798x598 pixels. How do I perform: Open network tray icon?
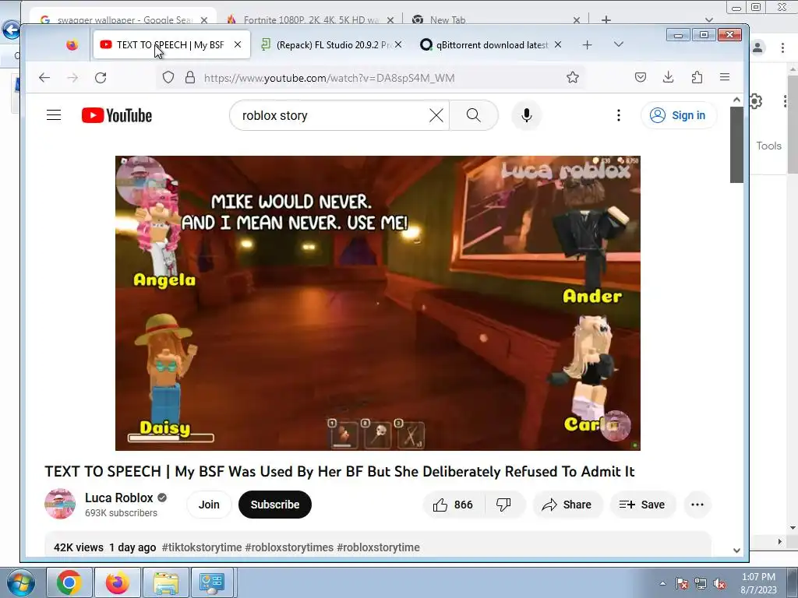pyautogui.click(x=701, y=583)
